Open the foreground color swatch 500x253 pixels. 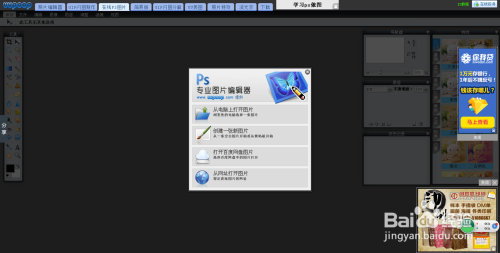(x=10, y=168)
